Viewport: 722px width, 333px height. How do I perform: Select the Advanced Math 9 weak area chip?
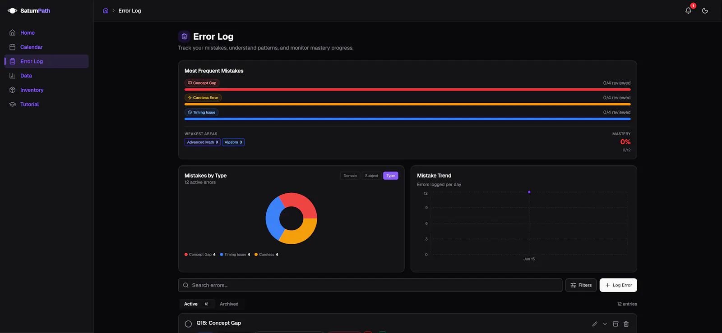coord(203,142)
